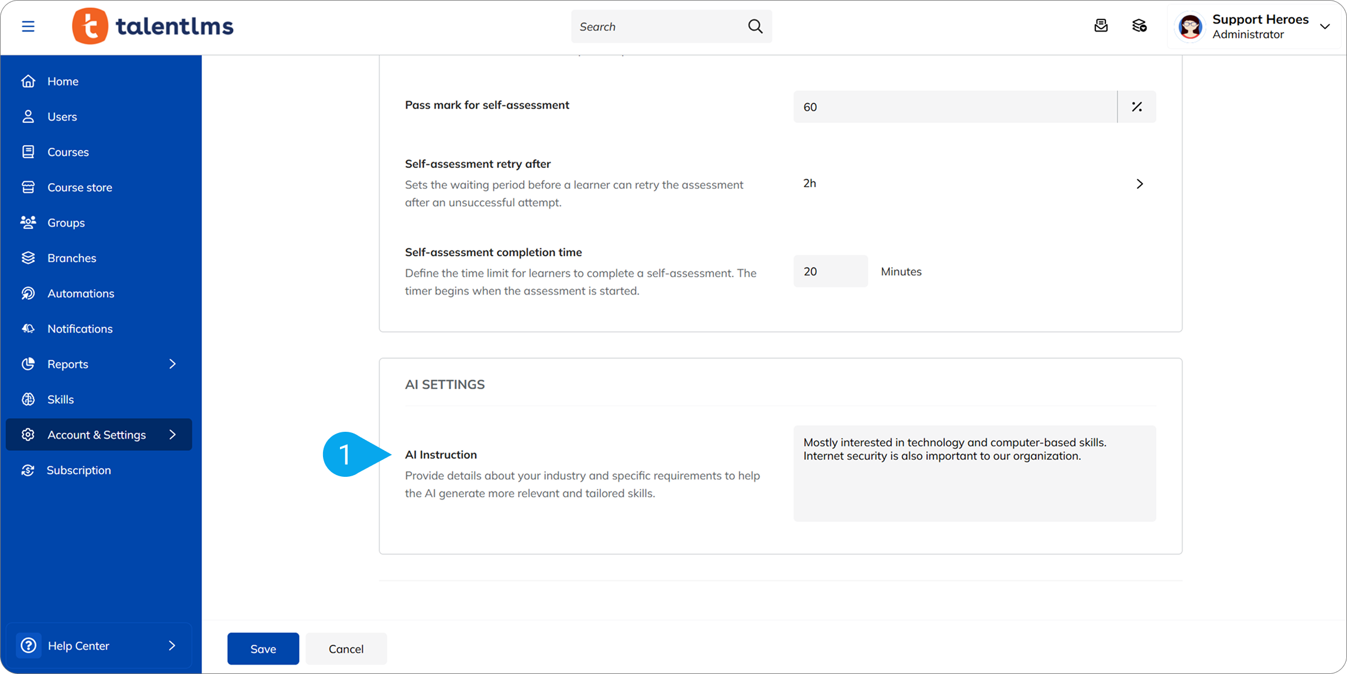Click the search magnifier icon
The width and height of the screenshot is (1347, 674).
pos(755,26)
